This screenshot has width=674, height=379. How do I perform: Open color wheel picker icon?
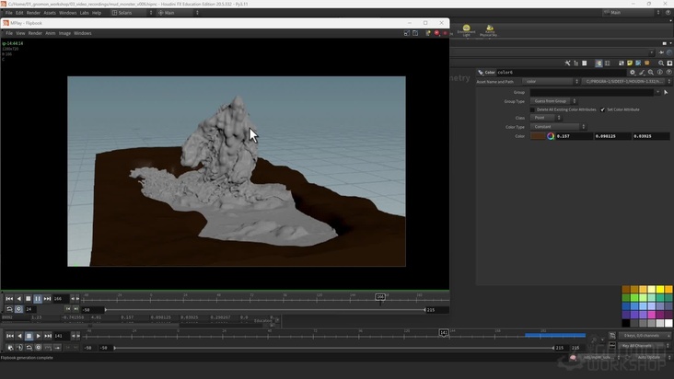click(x=551, y=136)
